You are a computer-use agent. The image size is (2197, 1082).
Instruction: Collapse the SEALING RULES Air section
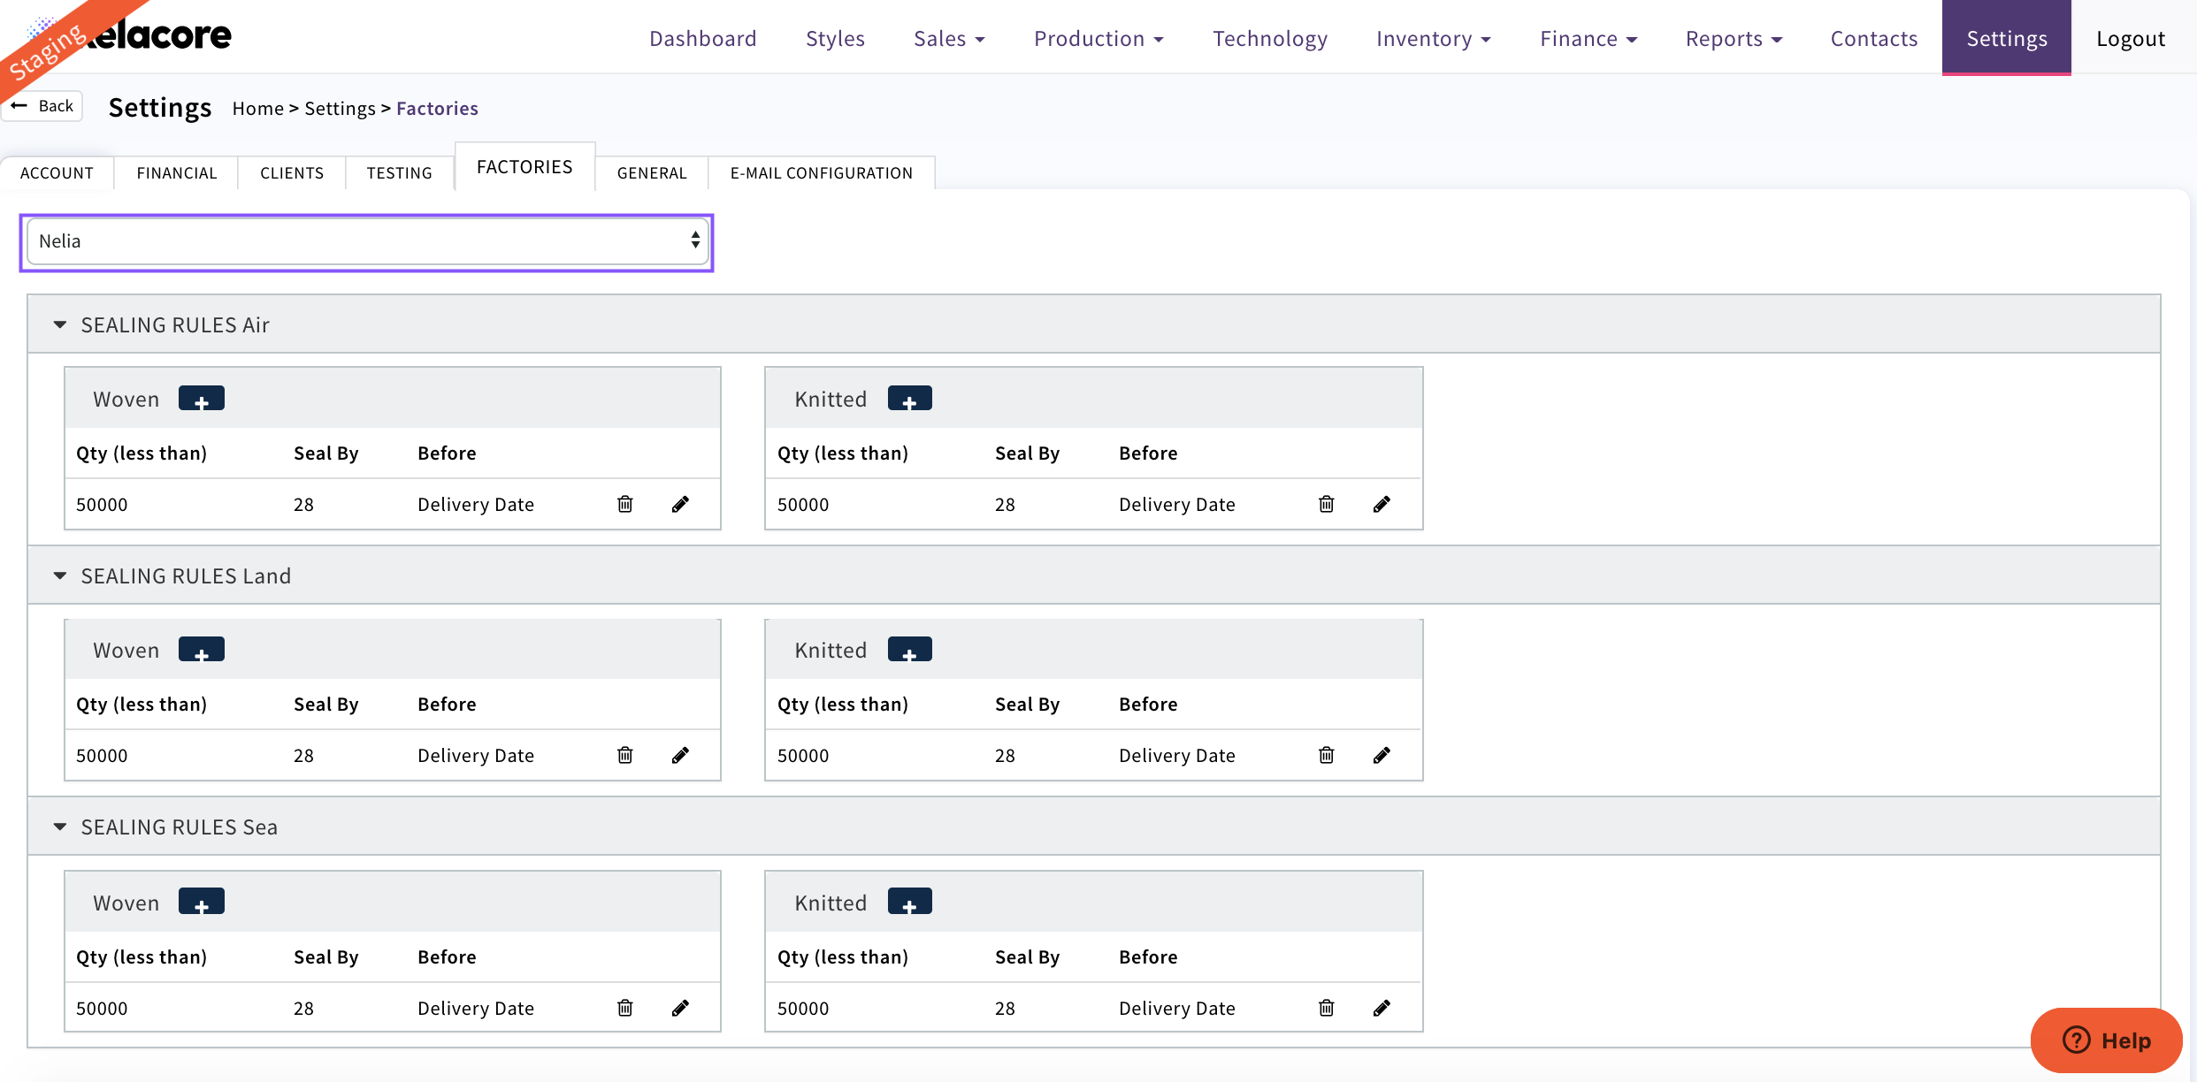(60, 324)
